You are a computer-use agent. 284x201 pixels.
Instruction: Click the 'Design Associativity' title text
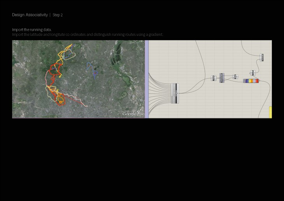tap(30, 15)
